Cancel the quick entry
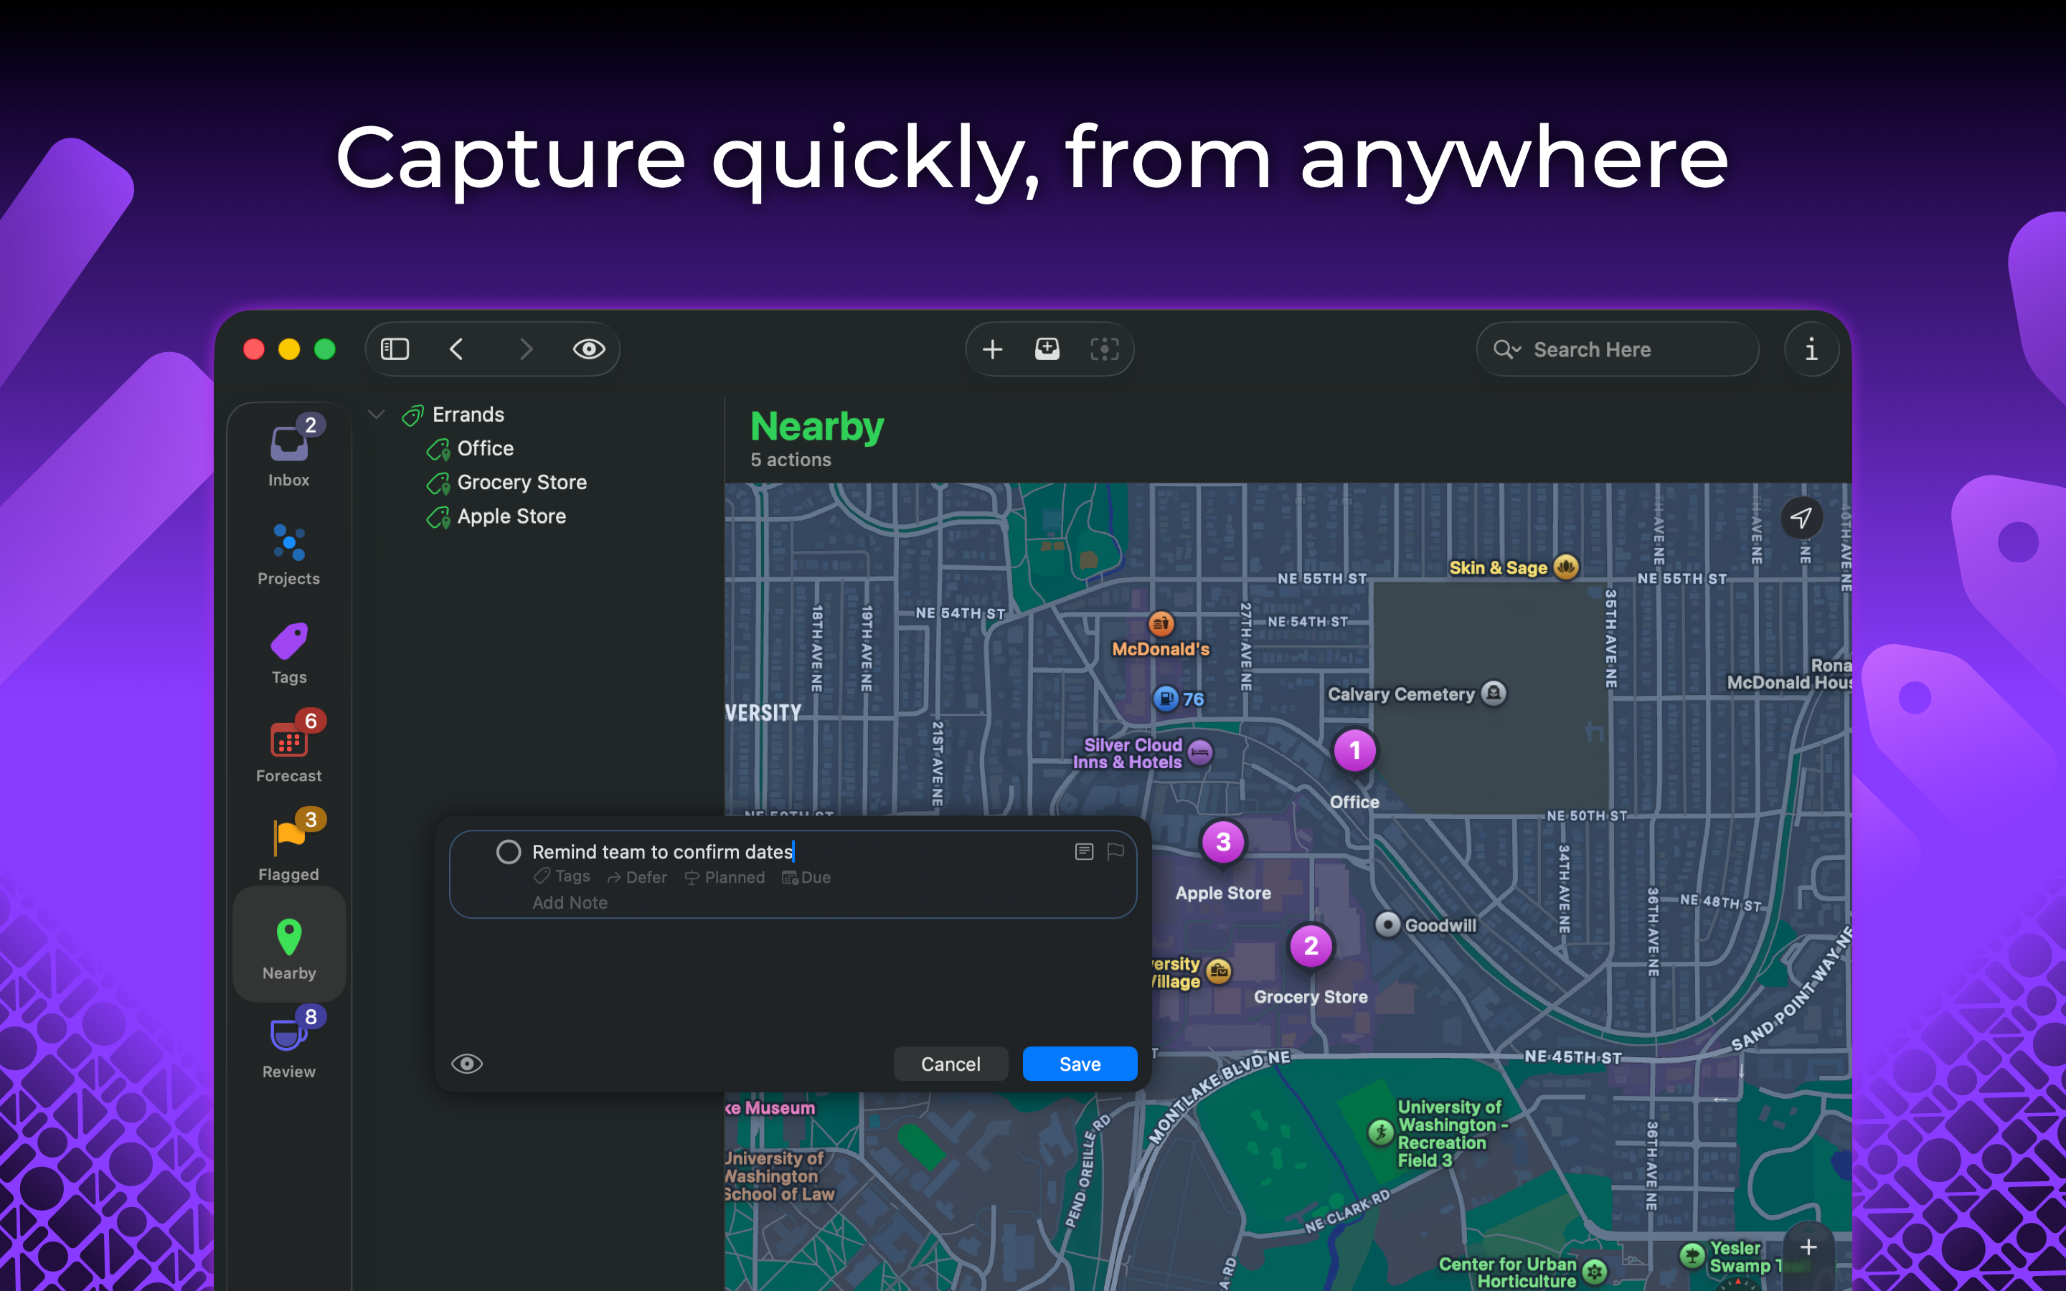The image size is (2066, 1291). pos(951,1064)
